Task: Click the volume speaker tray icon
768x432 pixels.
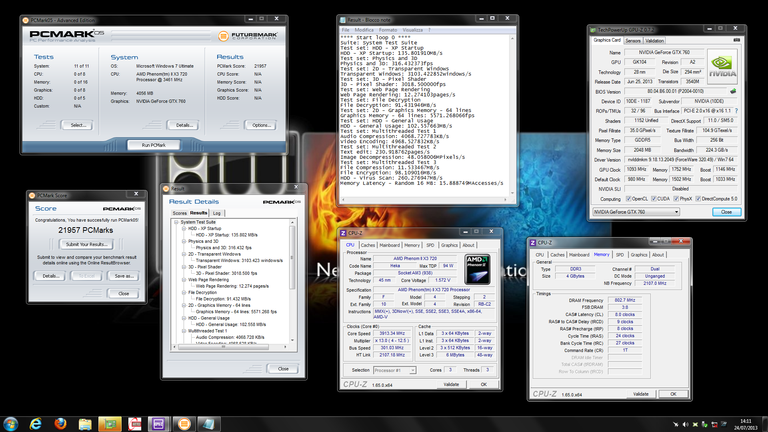Action: pos(686,424)
